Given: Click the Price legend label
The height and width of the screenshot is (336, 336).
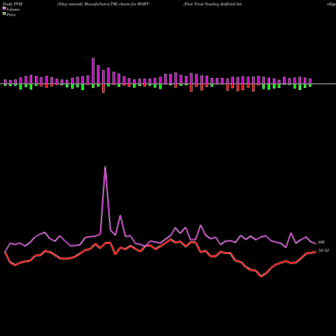Looking at the screenshot, I should click(11, 15).
